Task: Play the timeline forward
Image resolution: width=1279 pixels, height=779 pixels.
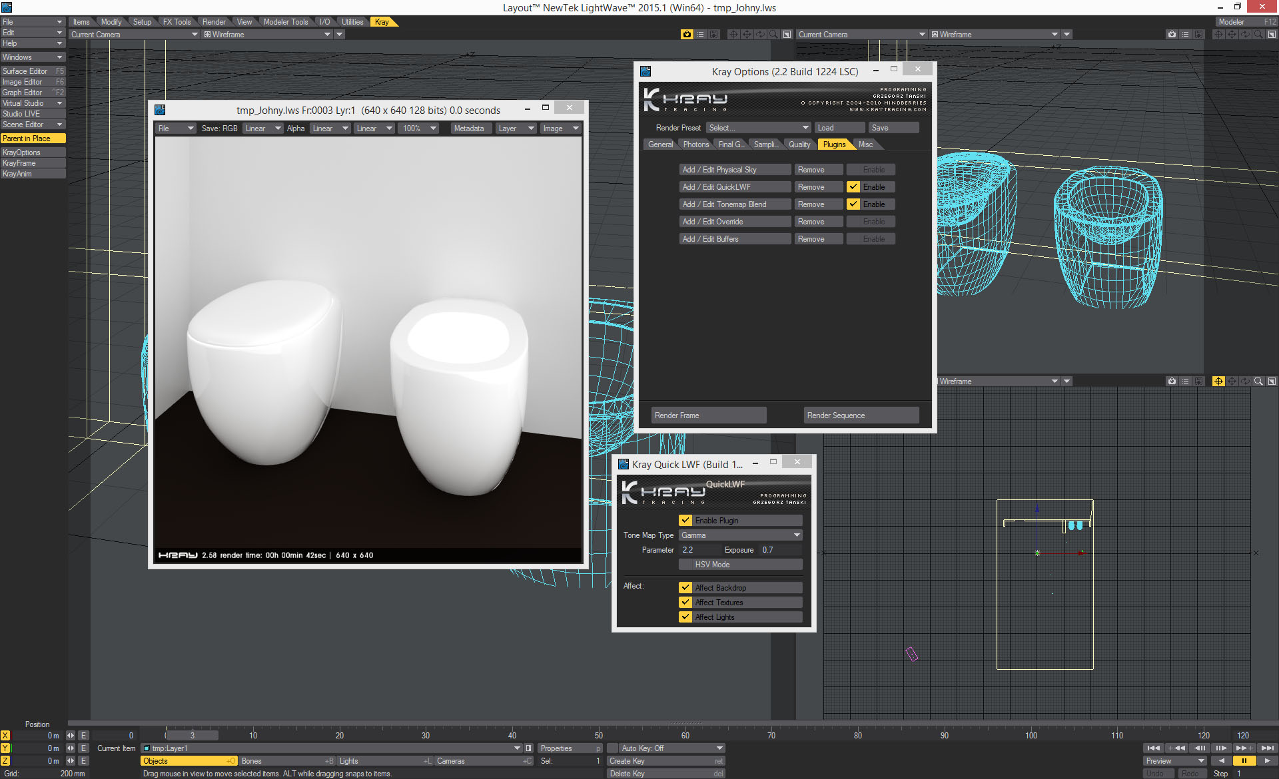Action: [x=1266, y=760]
